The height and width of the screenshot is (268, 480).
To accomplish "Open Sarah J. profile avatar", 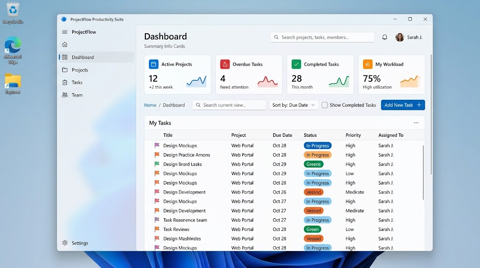I will point(399,37).
